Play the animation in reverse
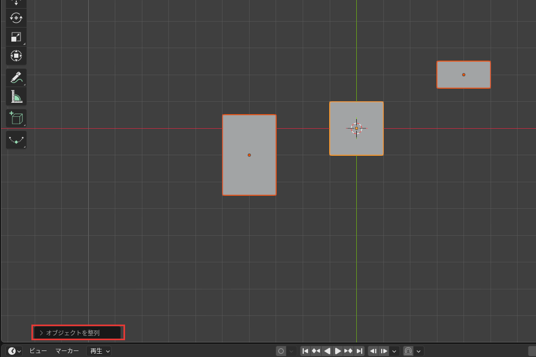The height and width of the screenshot is (357, 536). click(327, 351)
